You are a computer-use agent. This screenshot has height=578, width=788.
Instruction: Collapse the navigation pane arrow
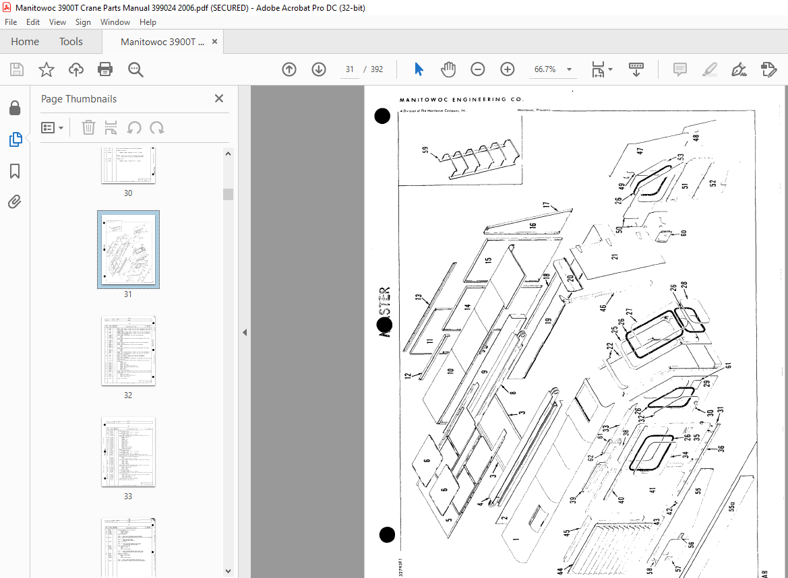[245, 332]
